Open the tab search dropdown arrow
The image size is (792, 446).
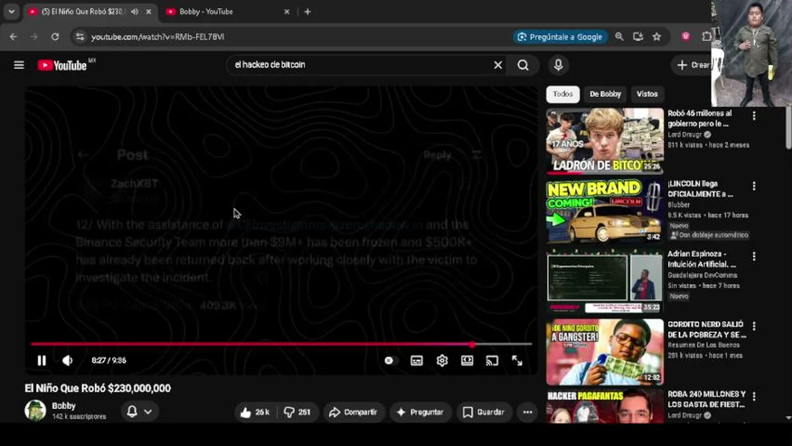[x=11, y=12]
